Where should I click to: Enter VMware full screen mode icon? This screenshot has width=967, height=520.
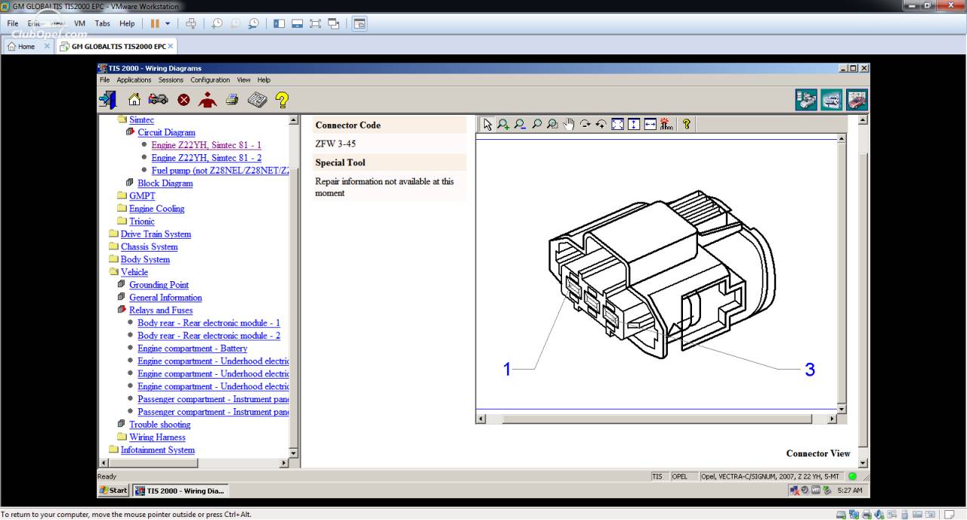click(x=315, y=23)
